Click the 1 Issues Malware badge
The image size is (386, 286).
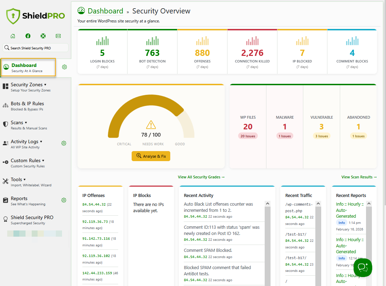coord(285,136)
